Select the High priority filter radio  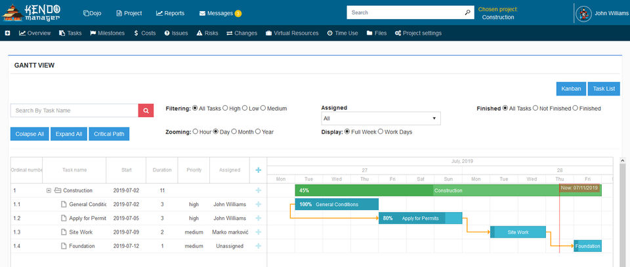pyautogui.click(x=225, y=108)
